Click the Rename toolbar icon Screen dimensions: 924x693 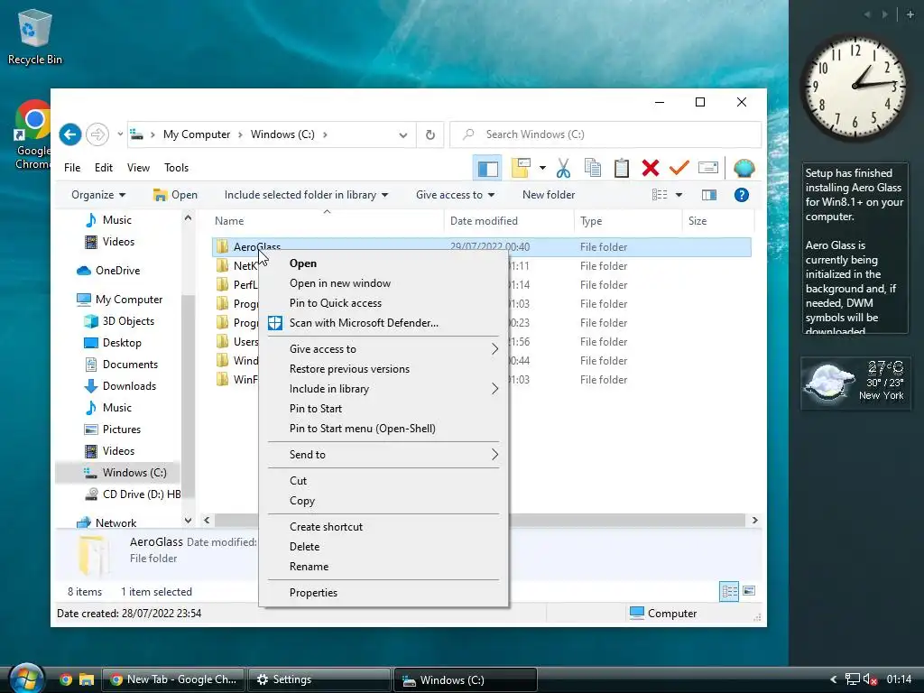point(707,169)
